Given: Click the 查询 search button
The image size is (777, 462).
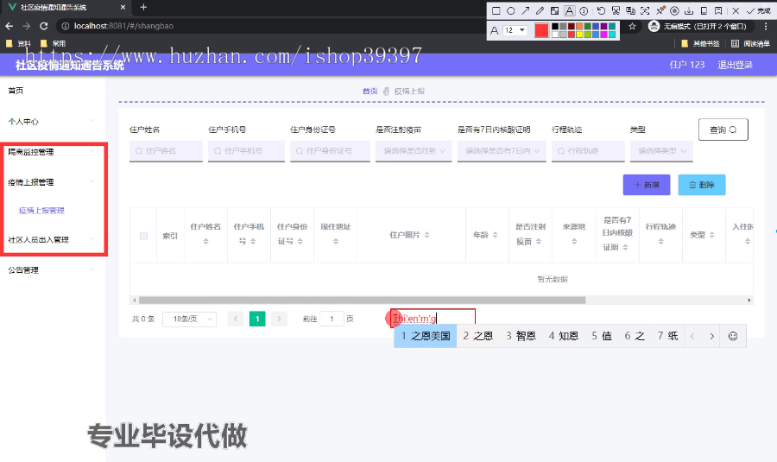Looking at the screenshot, I should (723, 130).
